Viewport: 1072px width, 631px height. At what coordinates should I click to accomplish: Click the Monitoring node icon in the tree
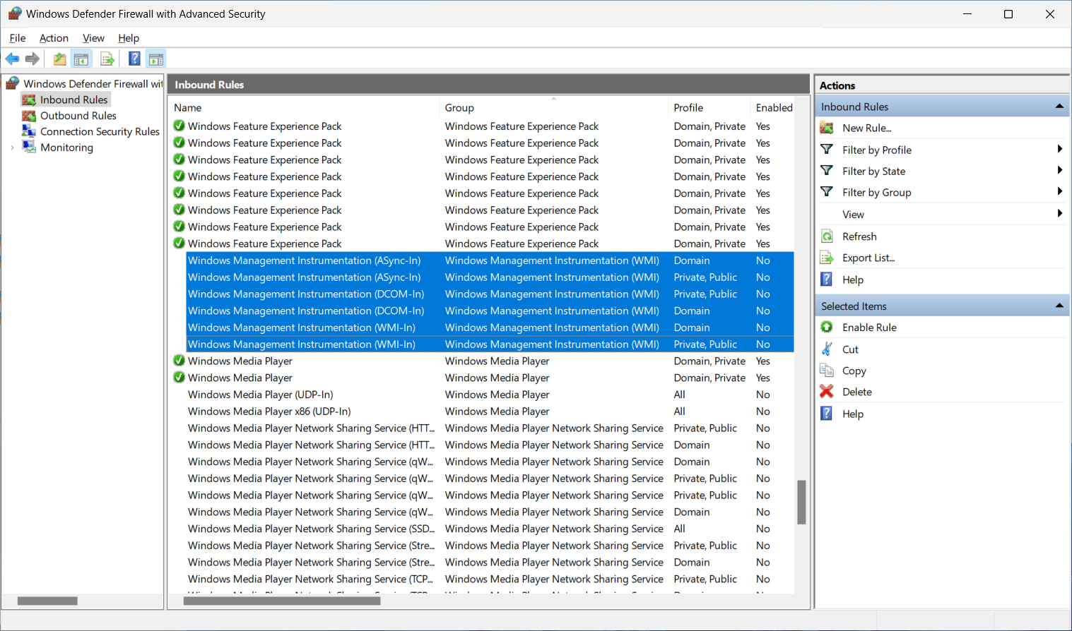coord(29,147)
